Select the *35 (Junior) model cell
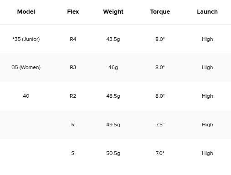 [26, 39]
